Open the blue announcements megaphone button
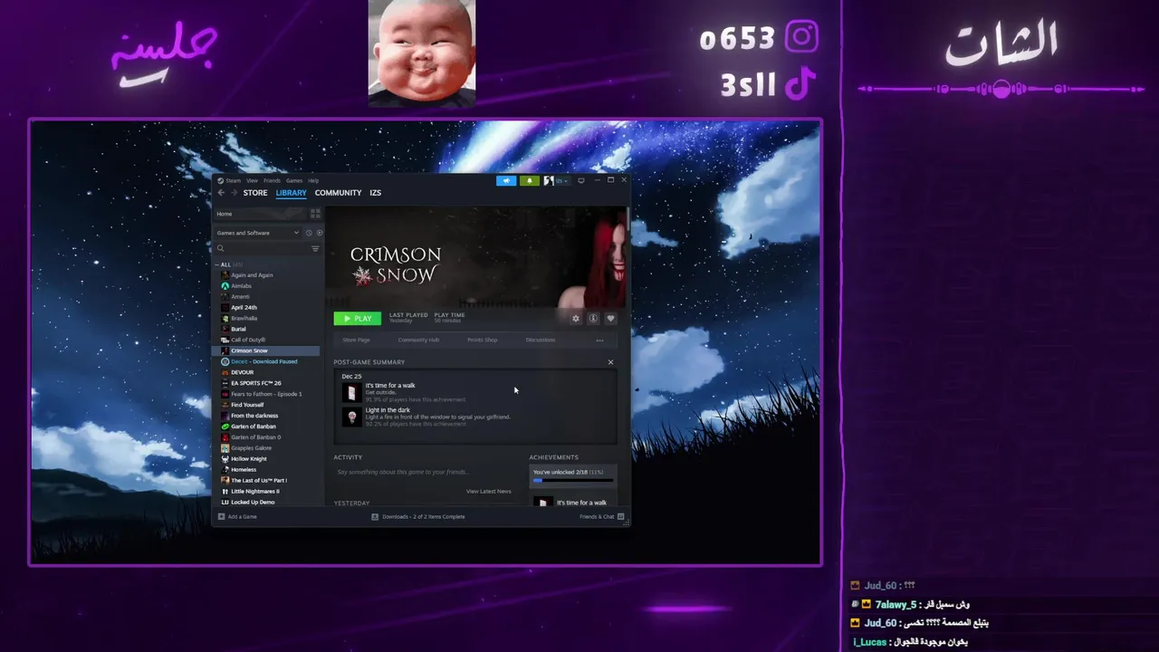 point(506,181)
